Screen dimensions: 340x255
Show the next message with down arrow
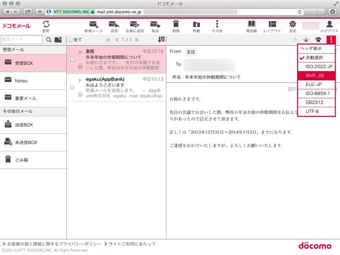click(306, 40)
